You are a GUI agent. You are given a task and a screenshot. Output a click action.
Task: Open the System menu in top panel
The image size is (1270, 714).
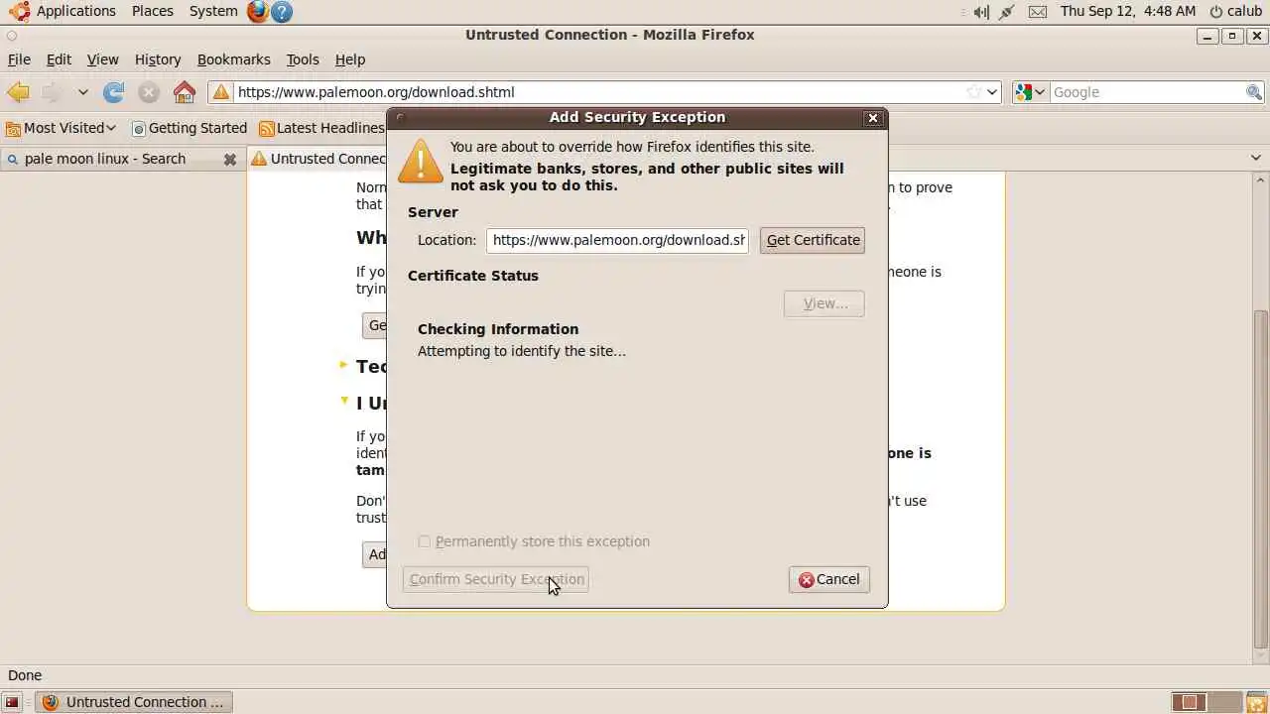point(213,11)
